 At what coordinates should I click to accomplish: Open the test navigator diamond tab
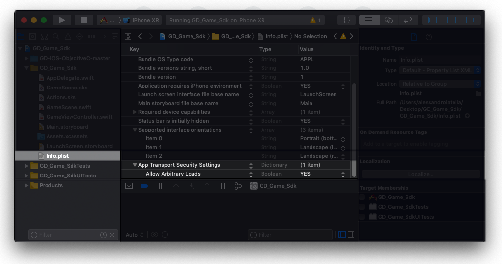click(79, 37)
